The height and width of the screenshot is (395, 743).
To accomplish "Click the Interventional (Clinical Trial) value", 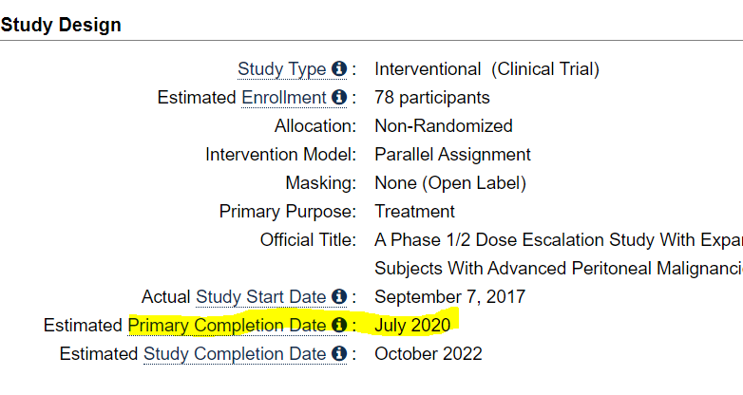I will pos(486,69).
